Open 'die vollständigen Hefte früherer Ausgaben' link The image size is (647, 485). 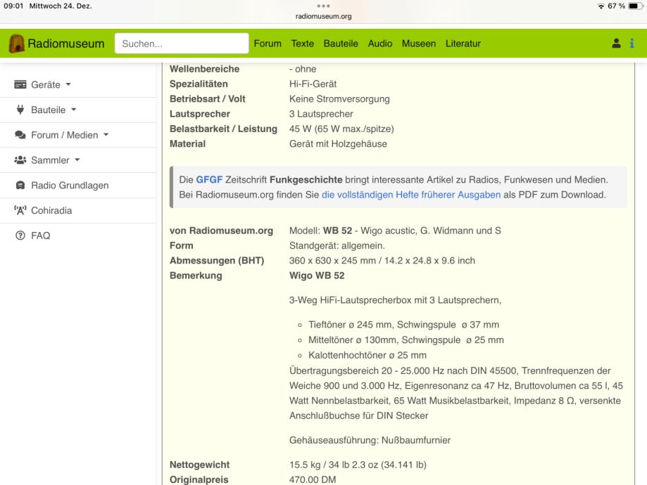tap(411, 195)
